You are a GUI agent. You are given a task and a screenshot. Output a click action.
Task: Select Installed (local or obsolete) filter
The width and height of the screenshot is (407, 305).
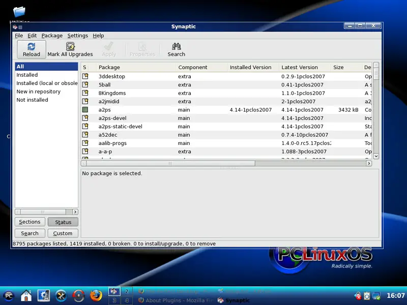(46, 83)
